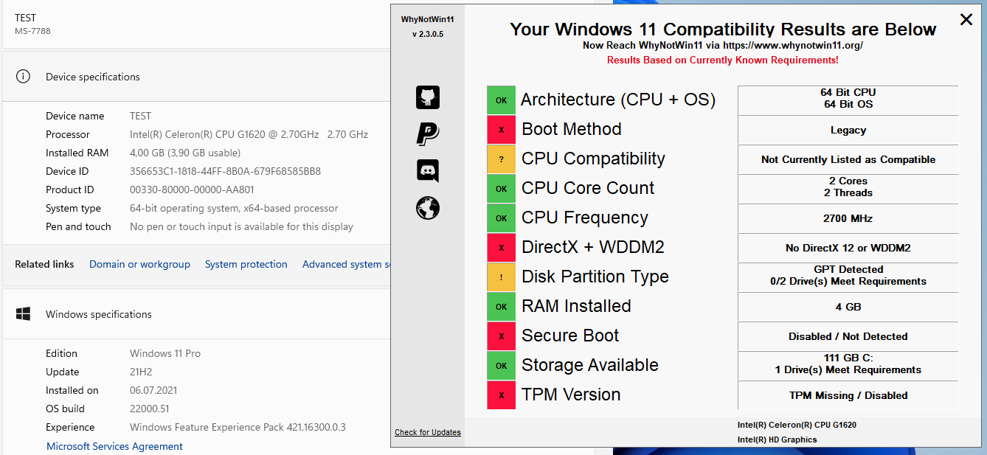This screenshot has height=455, width=987.
Task: Click the '4 GB' RAM Installed result
Action: click(x=848, y=307)
